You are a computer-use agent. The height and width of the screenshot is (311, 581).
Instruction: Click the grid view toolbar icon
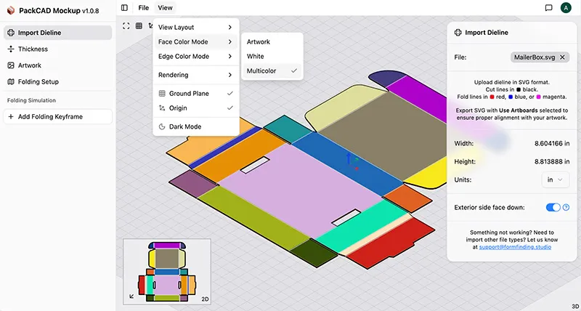point(139,26)
